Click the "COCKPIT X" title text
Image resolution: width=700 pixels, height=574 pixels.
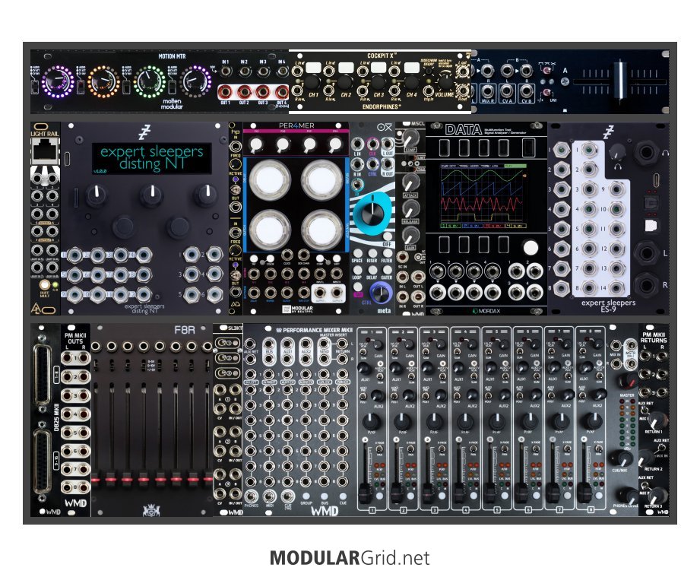[382, 55]
